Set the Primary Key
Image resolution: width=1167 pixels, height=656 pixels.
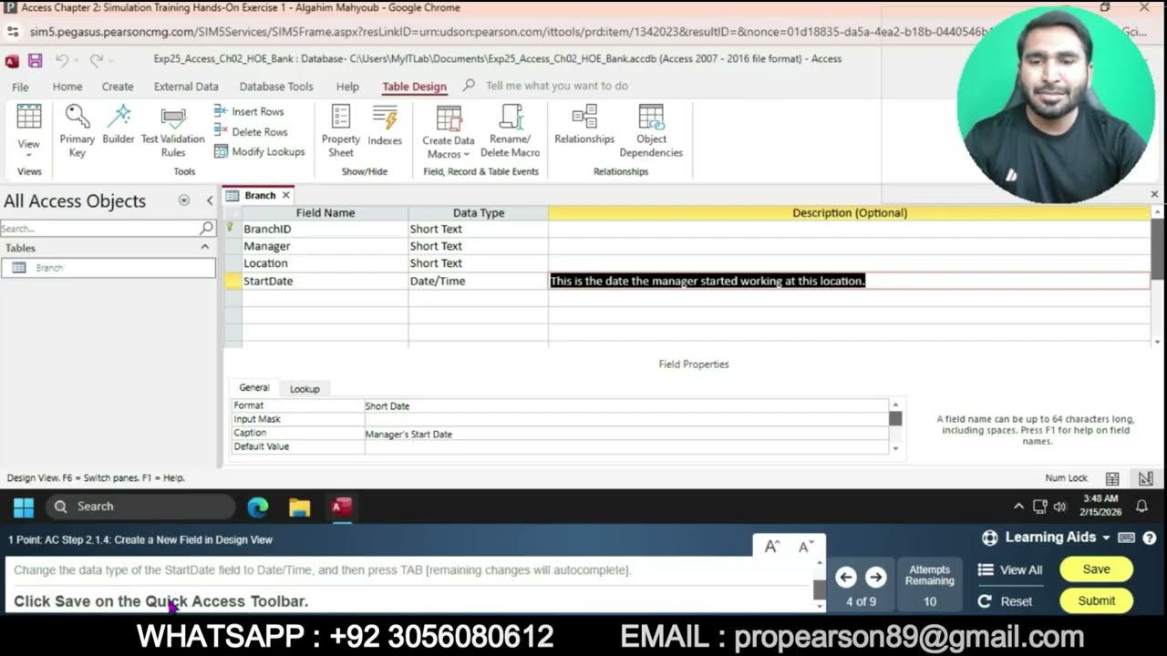[x=77, y=130]
